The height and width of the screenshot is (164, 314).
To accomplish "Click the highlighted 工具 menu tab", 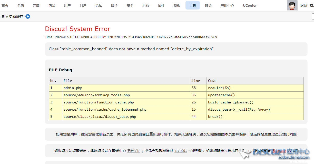I will pyautogui.click(x=193, y=5).
